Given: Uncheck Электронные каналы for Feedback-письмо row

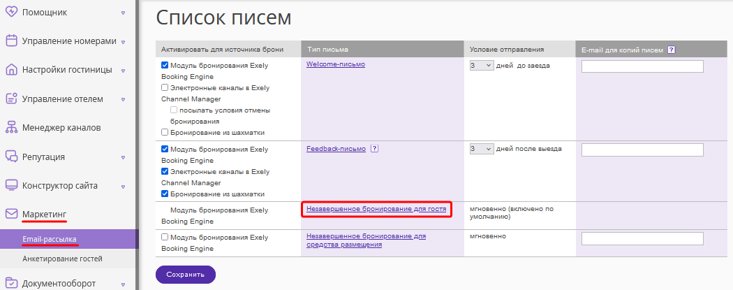Looking at the screenshot, I should [x=165, y=172].
